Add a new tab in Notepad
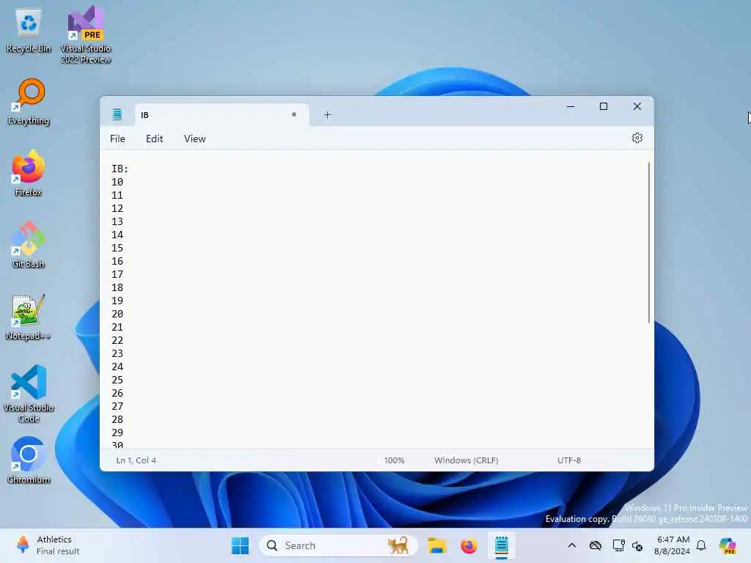The image size is (751, 563). coord(327,115)
